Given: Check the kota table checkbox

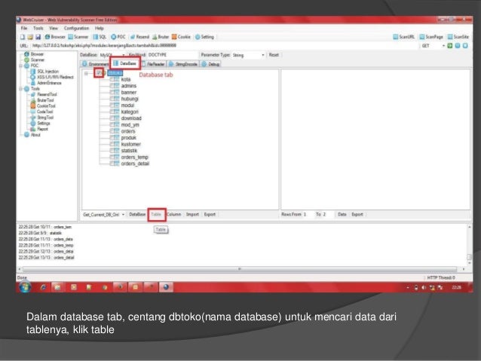Looking at the screenshot, I should [112, 79].
